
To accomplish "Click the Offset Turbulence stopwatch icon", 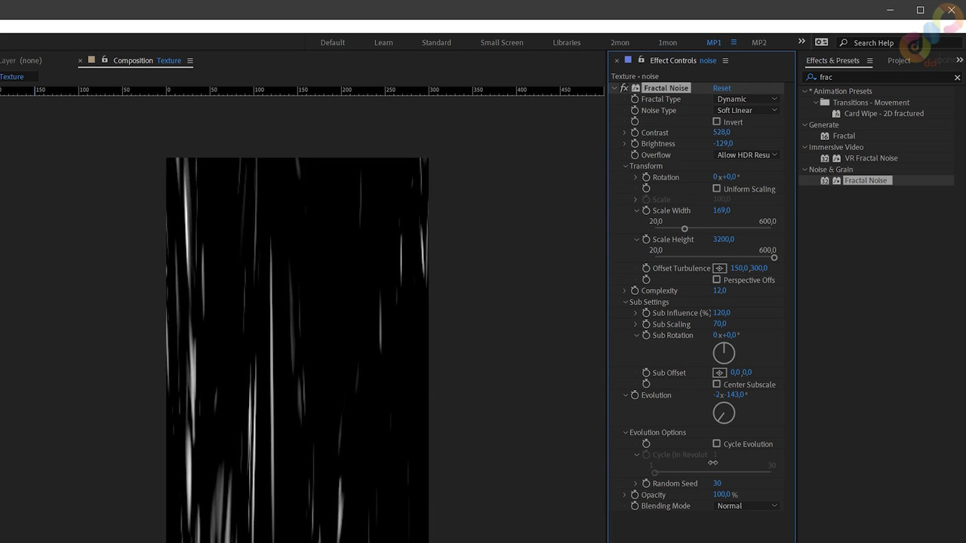I will (646, 268).
